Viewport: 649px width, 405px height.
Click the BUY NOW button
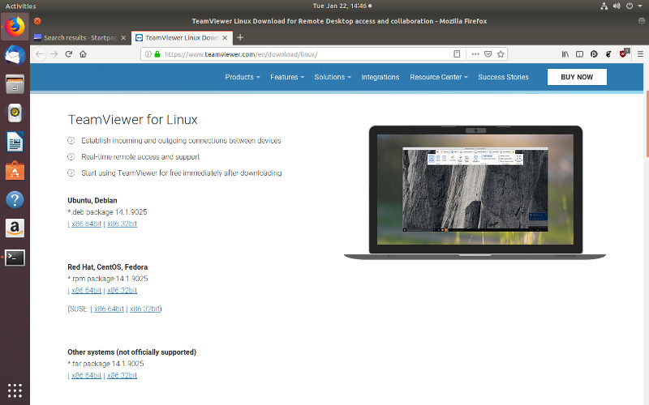(577, 77)
